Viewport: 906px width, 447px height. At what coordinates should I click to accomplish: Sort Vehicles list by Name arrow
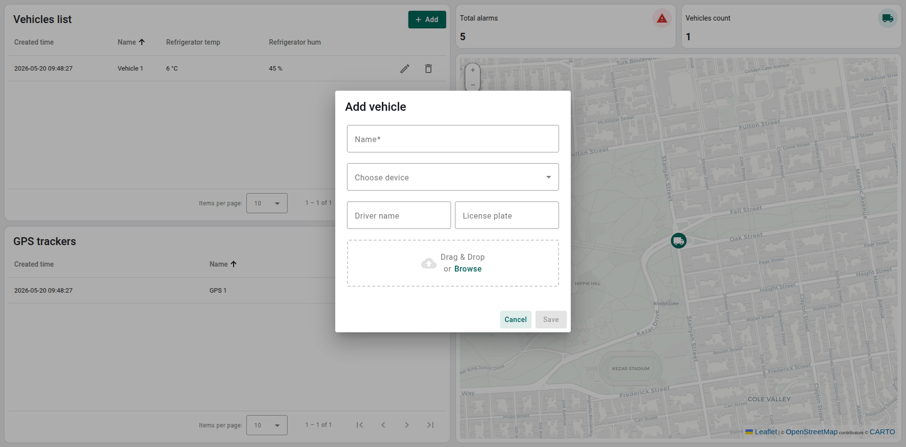pyautogui.click(x=142, y=42)
